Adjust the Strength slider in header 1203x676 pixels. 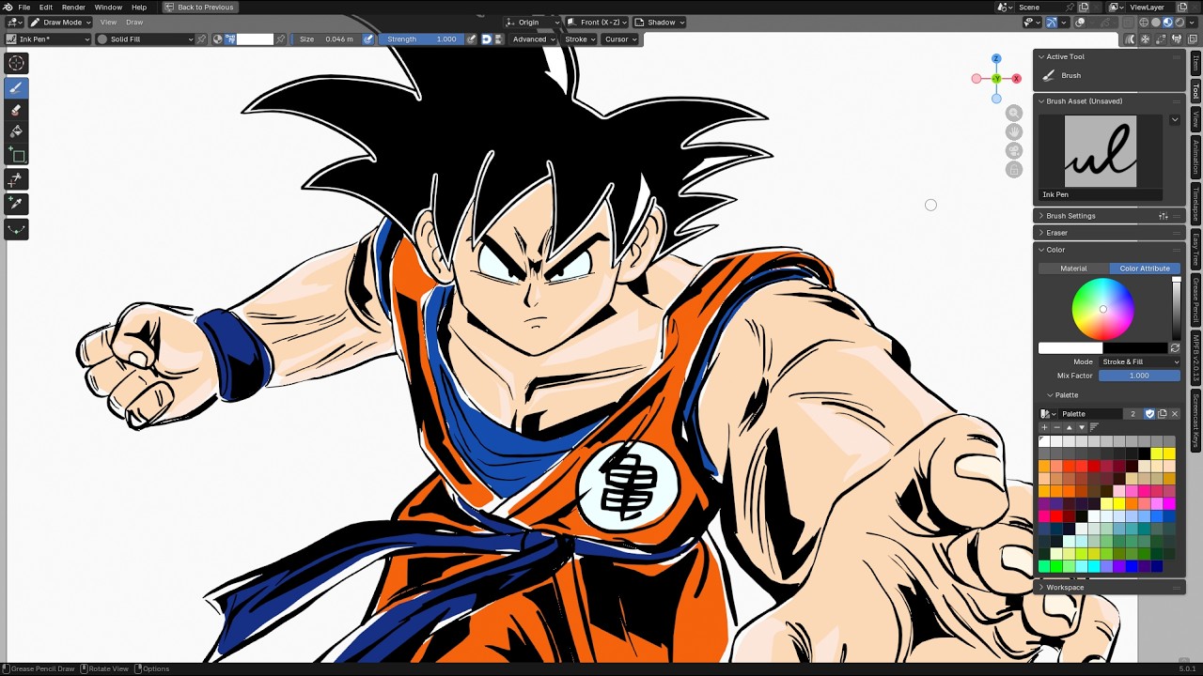(420, 38)
